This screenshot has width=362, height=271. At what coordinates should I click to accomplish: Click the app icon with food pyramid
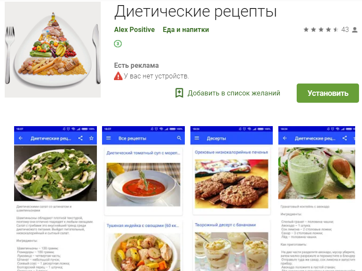tap(53, 49)
